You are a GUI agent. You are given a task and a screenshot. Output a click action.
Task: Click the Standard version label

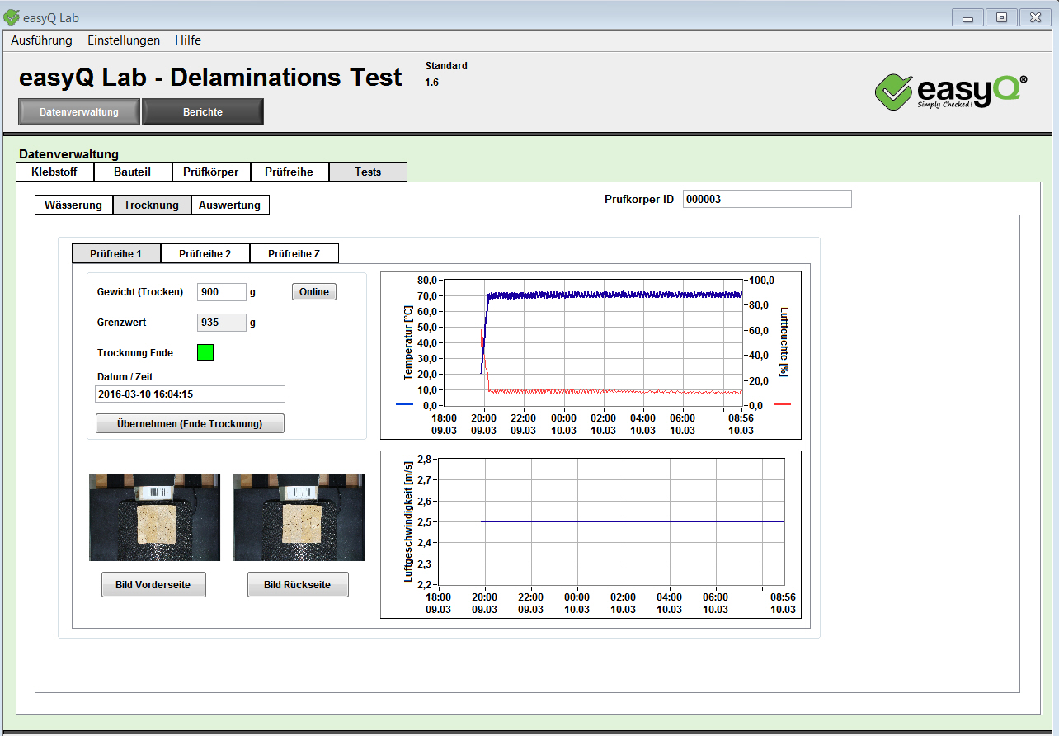click(446, 65)
